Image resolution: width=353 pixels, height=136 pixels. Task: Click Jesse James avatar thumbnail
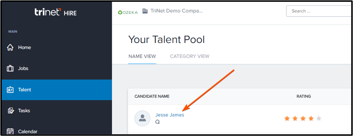pyautogui.click(x=142, y=118)
